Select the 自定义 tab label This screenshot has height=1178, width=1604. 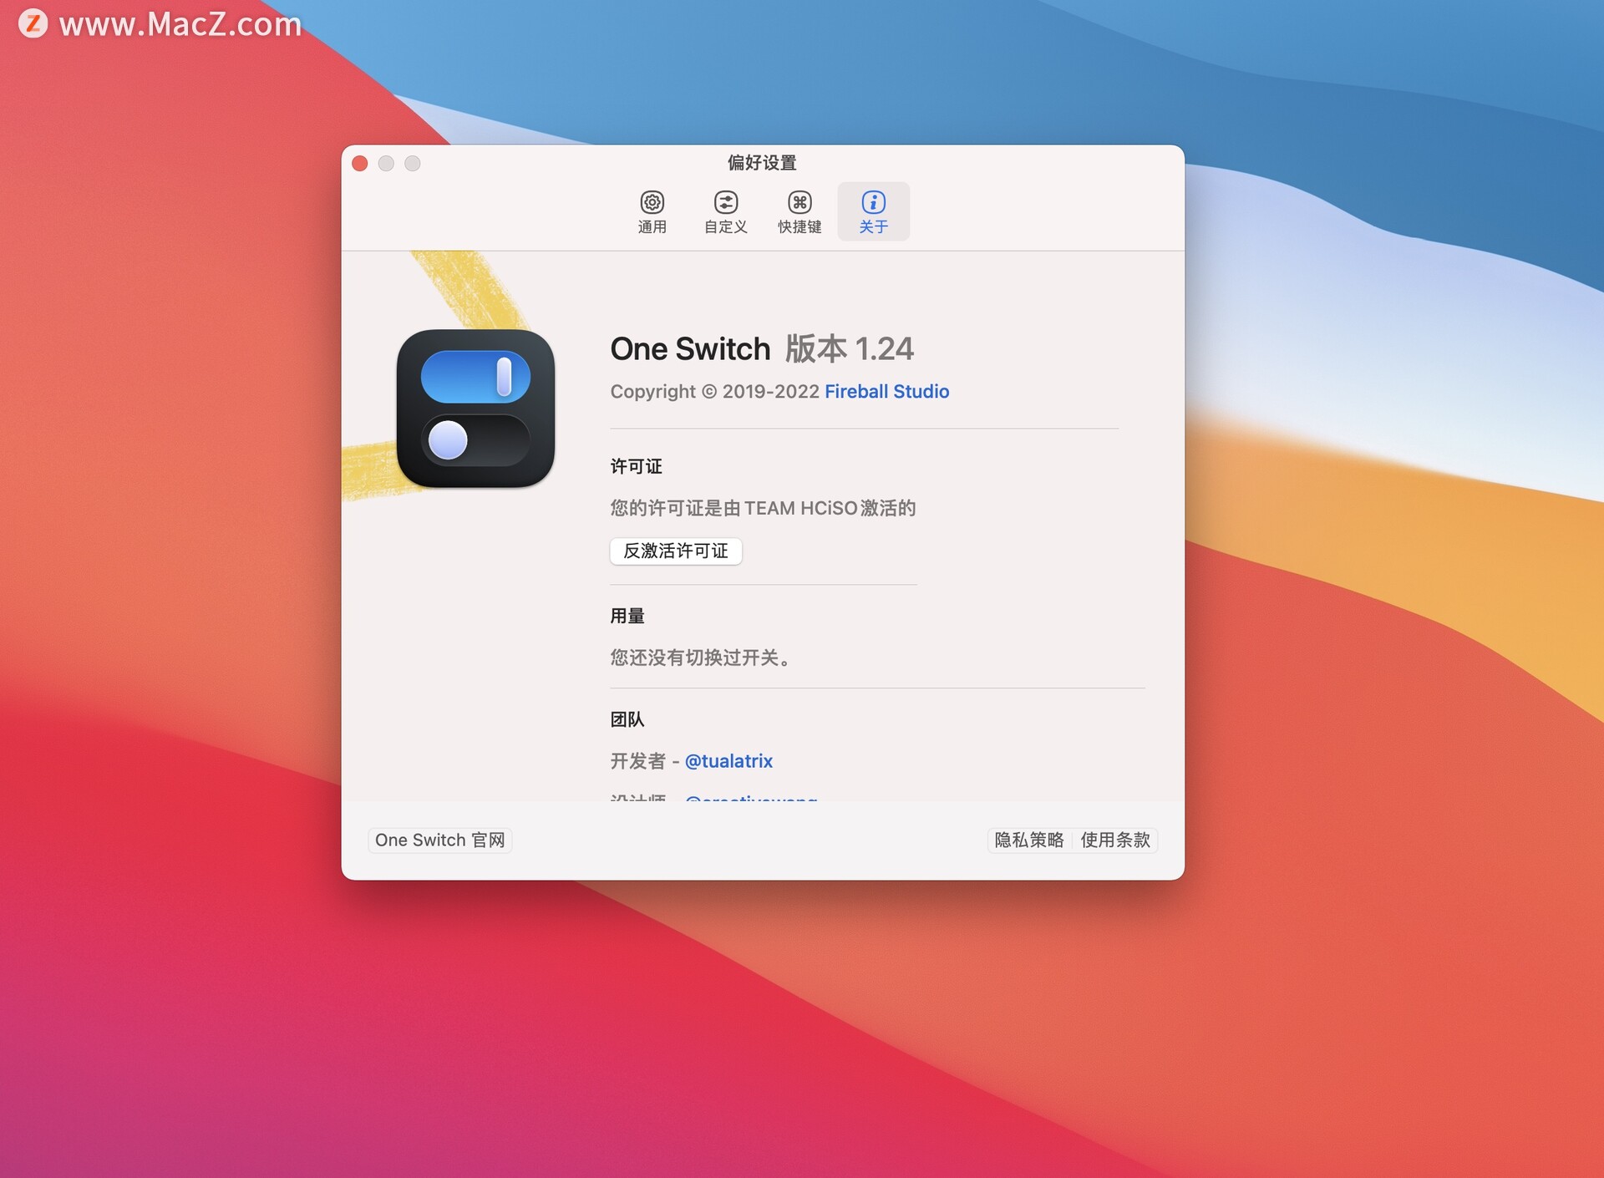[x=725, y=227]
